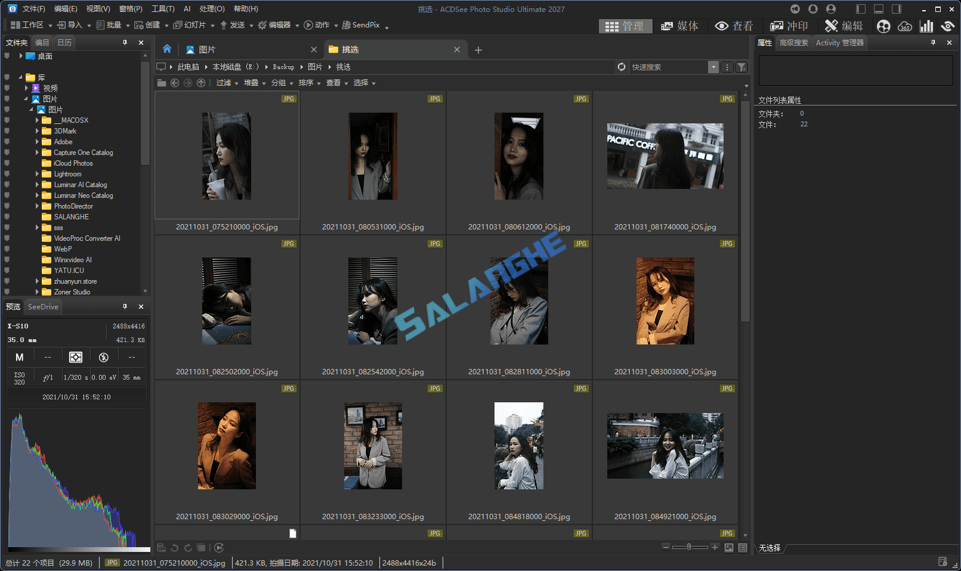
Task: Click the home tab icon
Action: [x=167, y=49]
